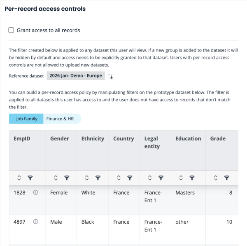Show info for employee 1828

pyautogui.click(x=35, y=192)
